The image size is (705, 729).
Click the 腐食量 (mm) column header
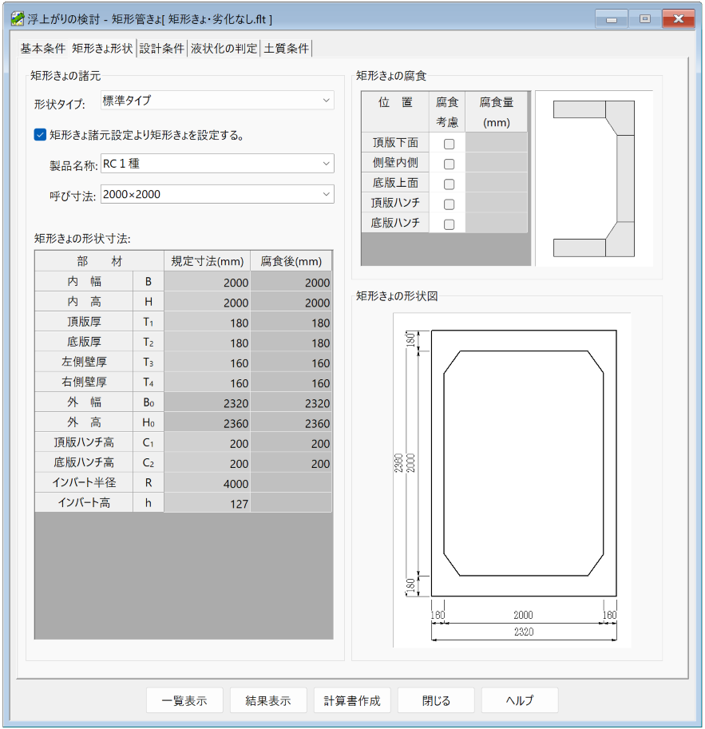point(496,112)
